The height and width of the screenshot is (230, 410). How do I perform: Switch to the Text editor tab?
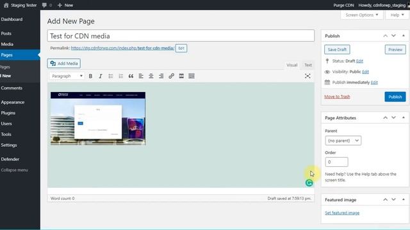click(307, 65)
